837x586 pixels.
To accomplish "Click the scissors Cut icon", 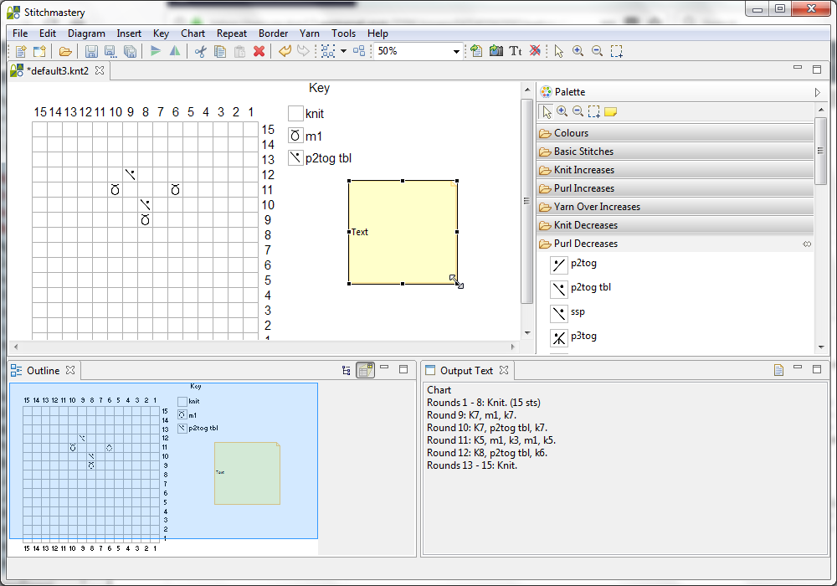I will (x=200, y=51).
